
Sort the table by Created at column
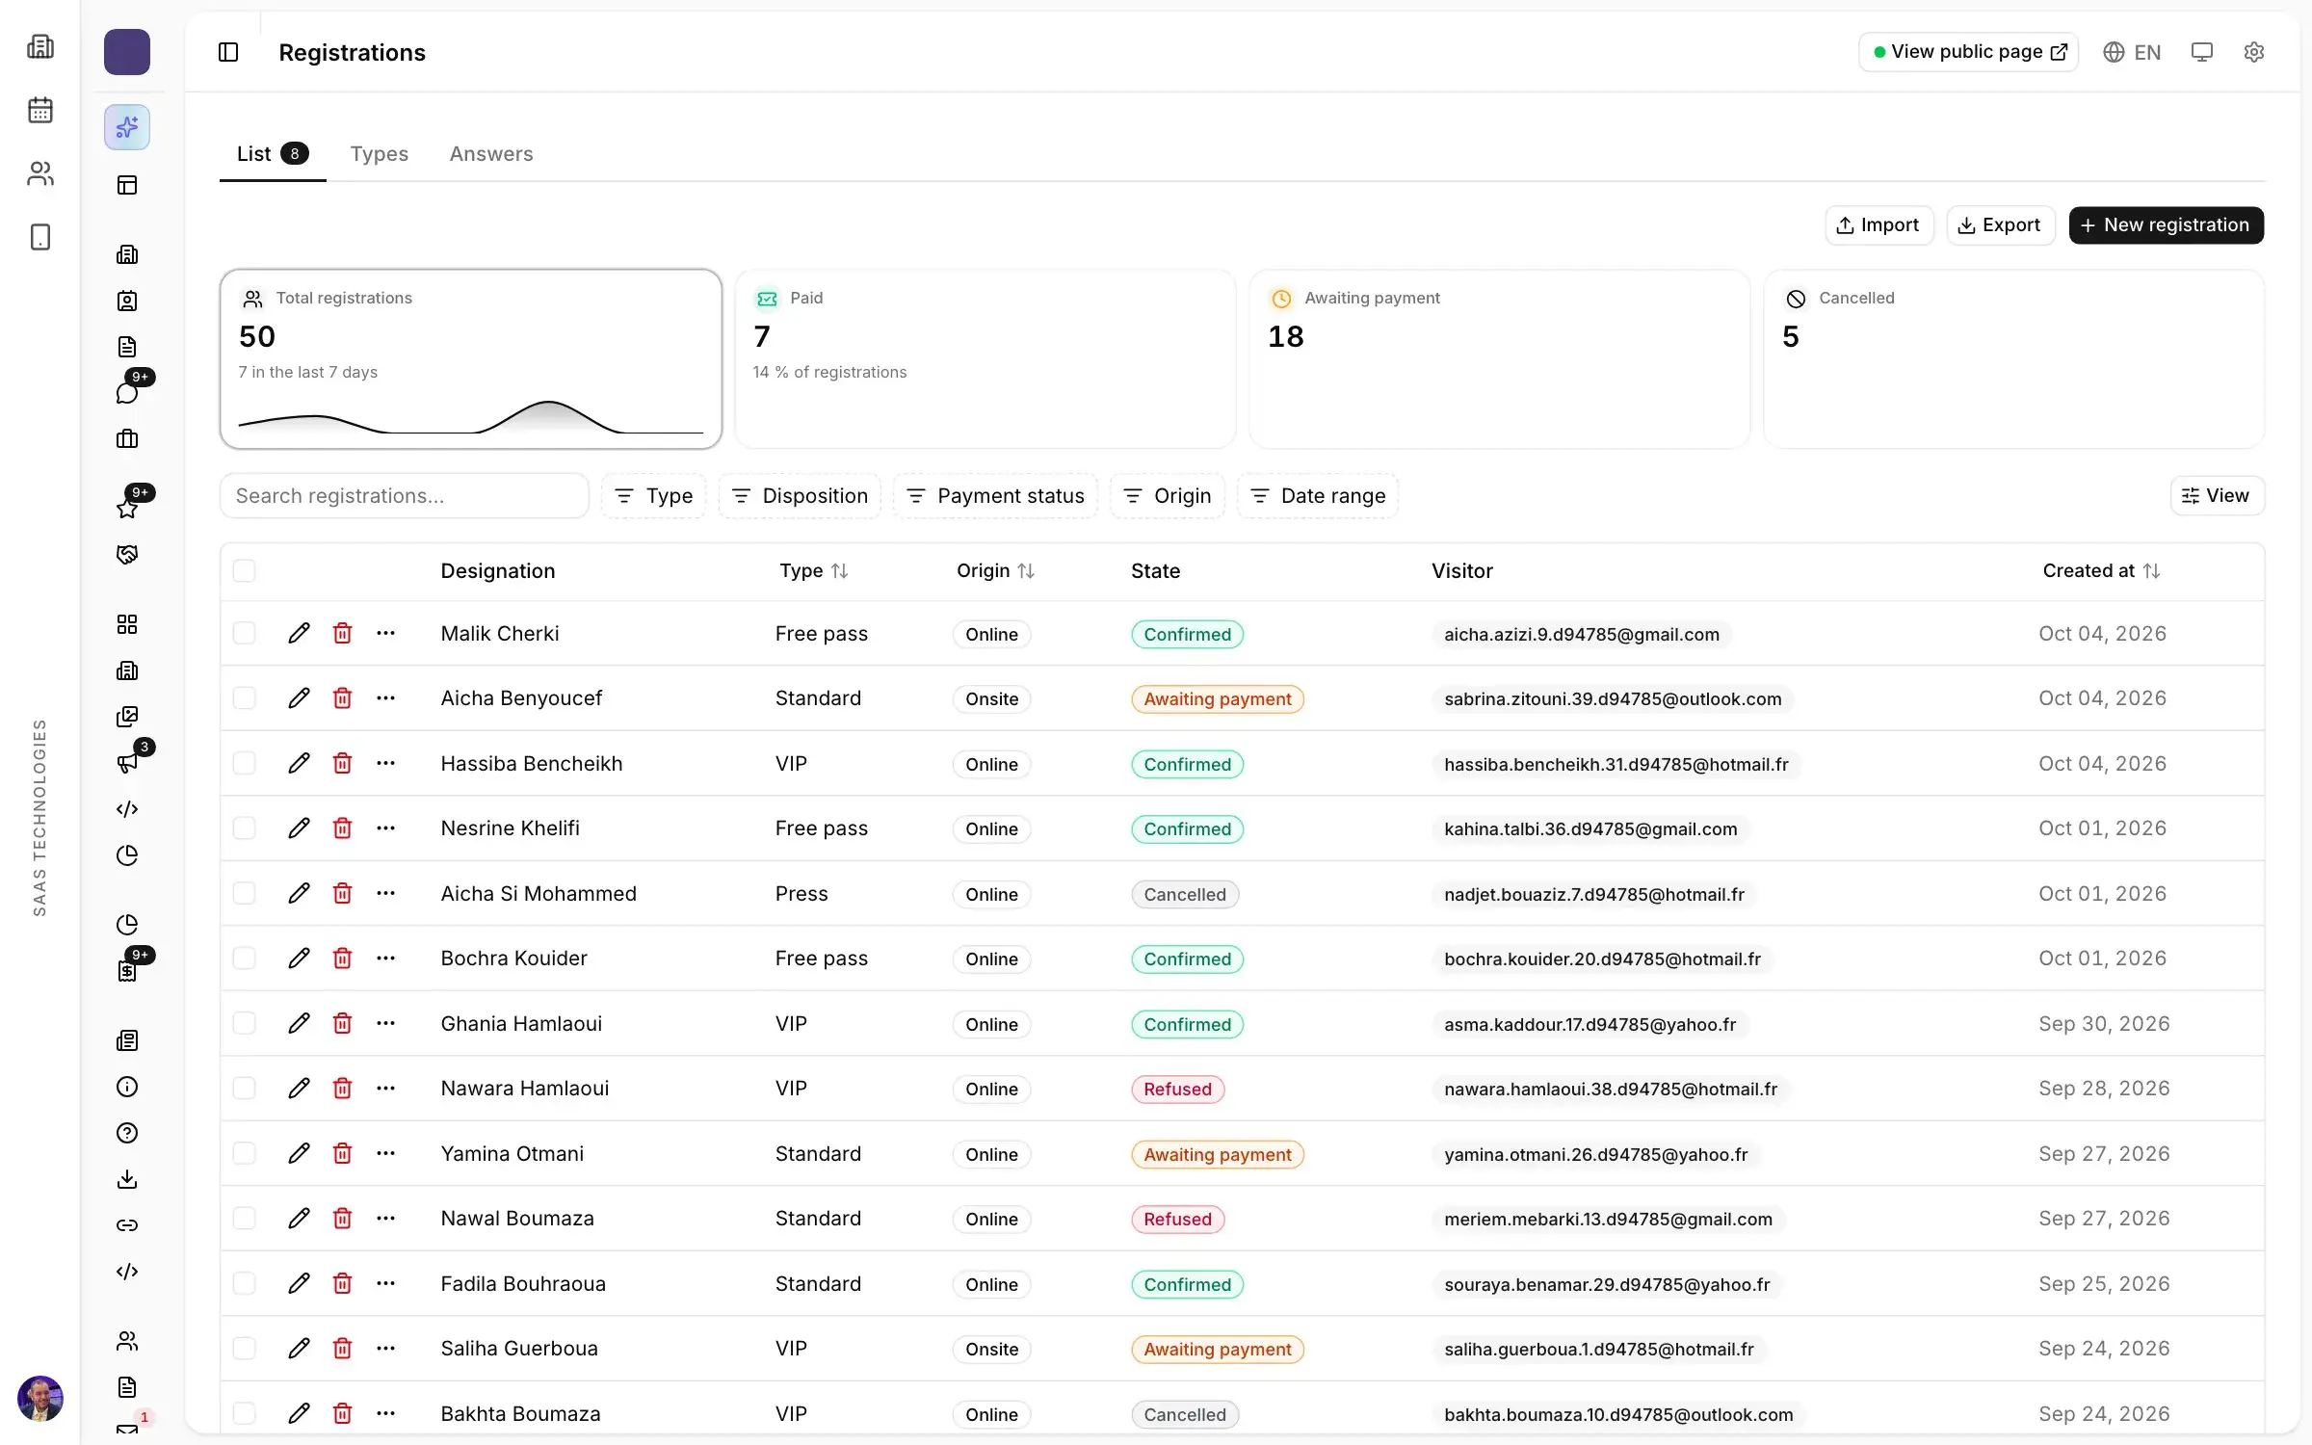(x=2101, y=570)
